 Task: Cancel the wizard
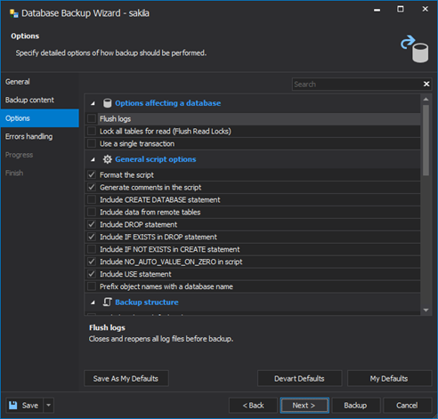coord(407,405)
